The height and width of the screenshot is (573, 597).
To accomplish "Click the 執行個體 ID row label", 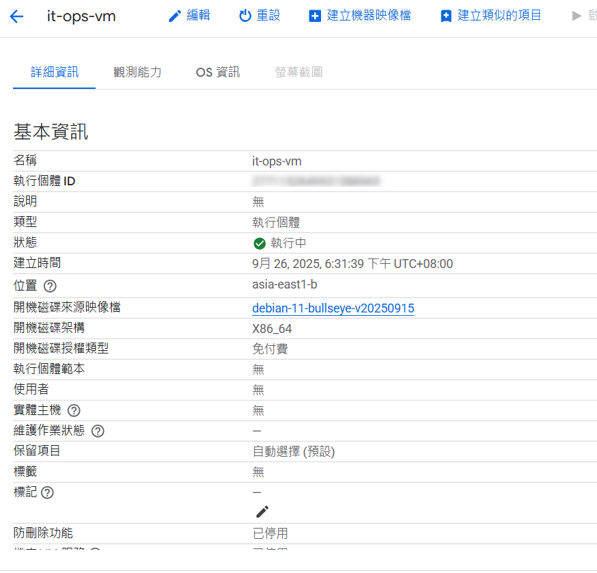I will point(44,181).
